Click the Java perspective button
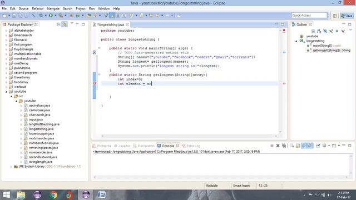Image resolution: width=356 pixels, height=200 pixels. [347, 16]
